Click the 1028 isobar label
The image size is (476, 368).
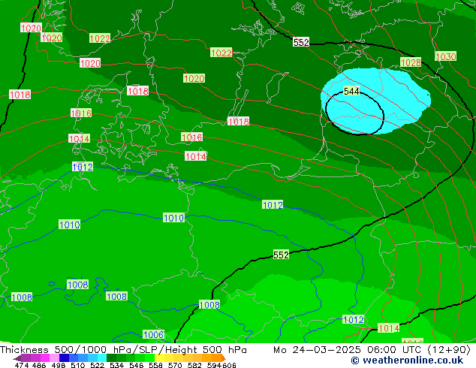[411, 62]
